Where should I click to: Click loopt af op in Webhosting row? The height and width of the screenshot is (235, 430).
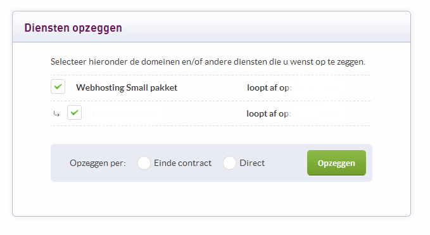pos(269,88)
